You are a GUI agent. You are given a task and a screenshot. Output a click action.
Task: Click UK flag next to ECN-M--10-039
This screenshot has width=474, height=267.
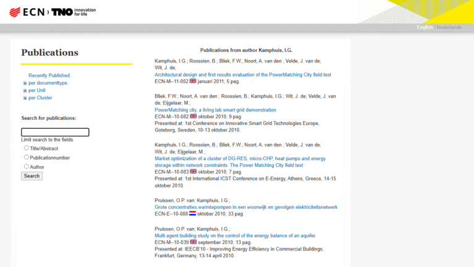point(193,242)
